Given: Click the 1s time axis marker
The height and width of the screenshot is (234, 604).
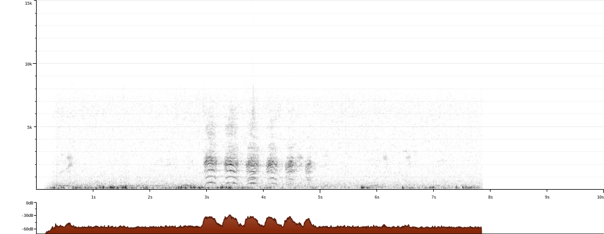Looking at the screenshot, I should tap(93, 197).
